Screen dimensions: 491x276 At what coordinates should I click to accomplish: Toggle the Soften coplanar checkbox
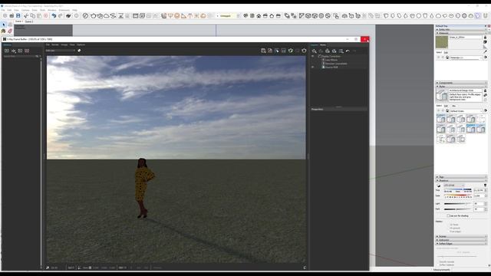click(438, 265)
